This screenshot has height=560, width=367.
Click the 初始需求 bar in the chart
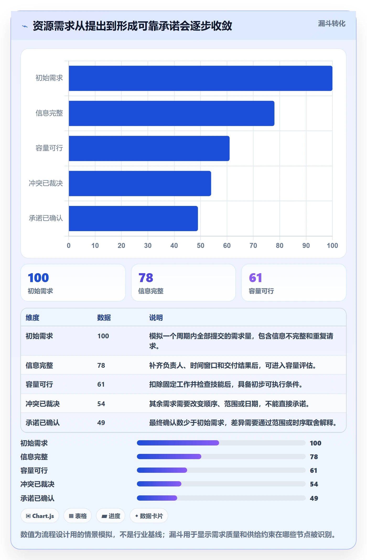click(x=201, y=78)
